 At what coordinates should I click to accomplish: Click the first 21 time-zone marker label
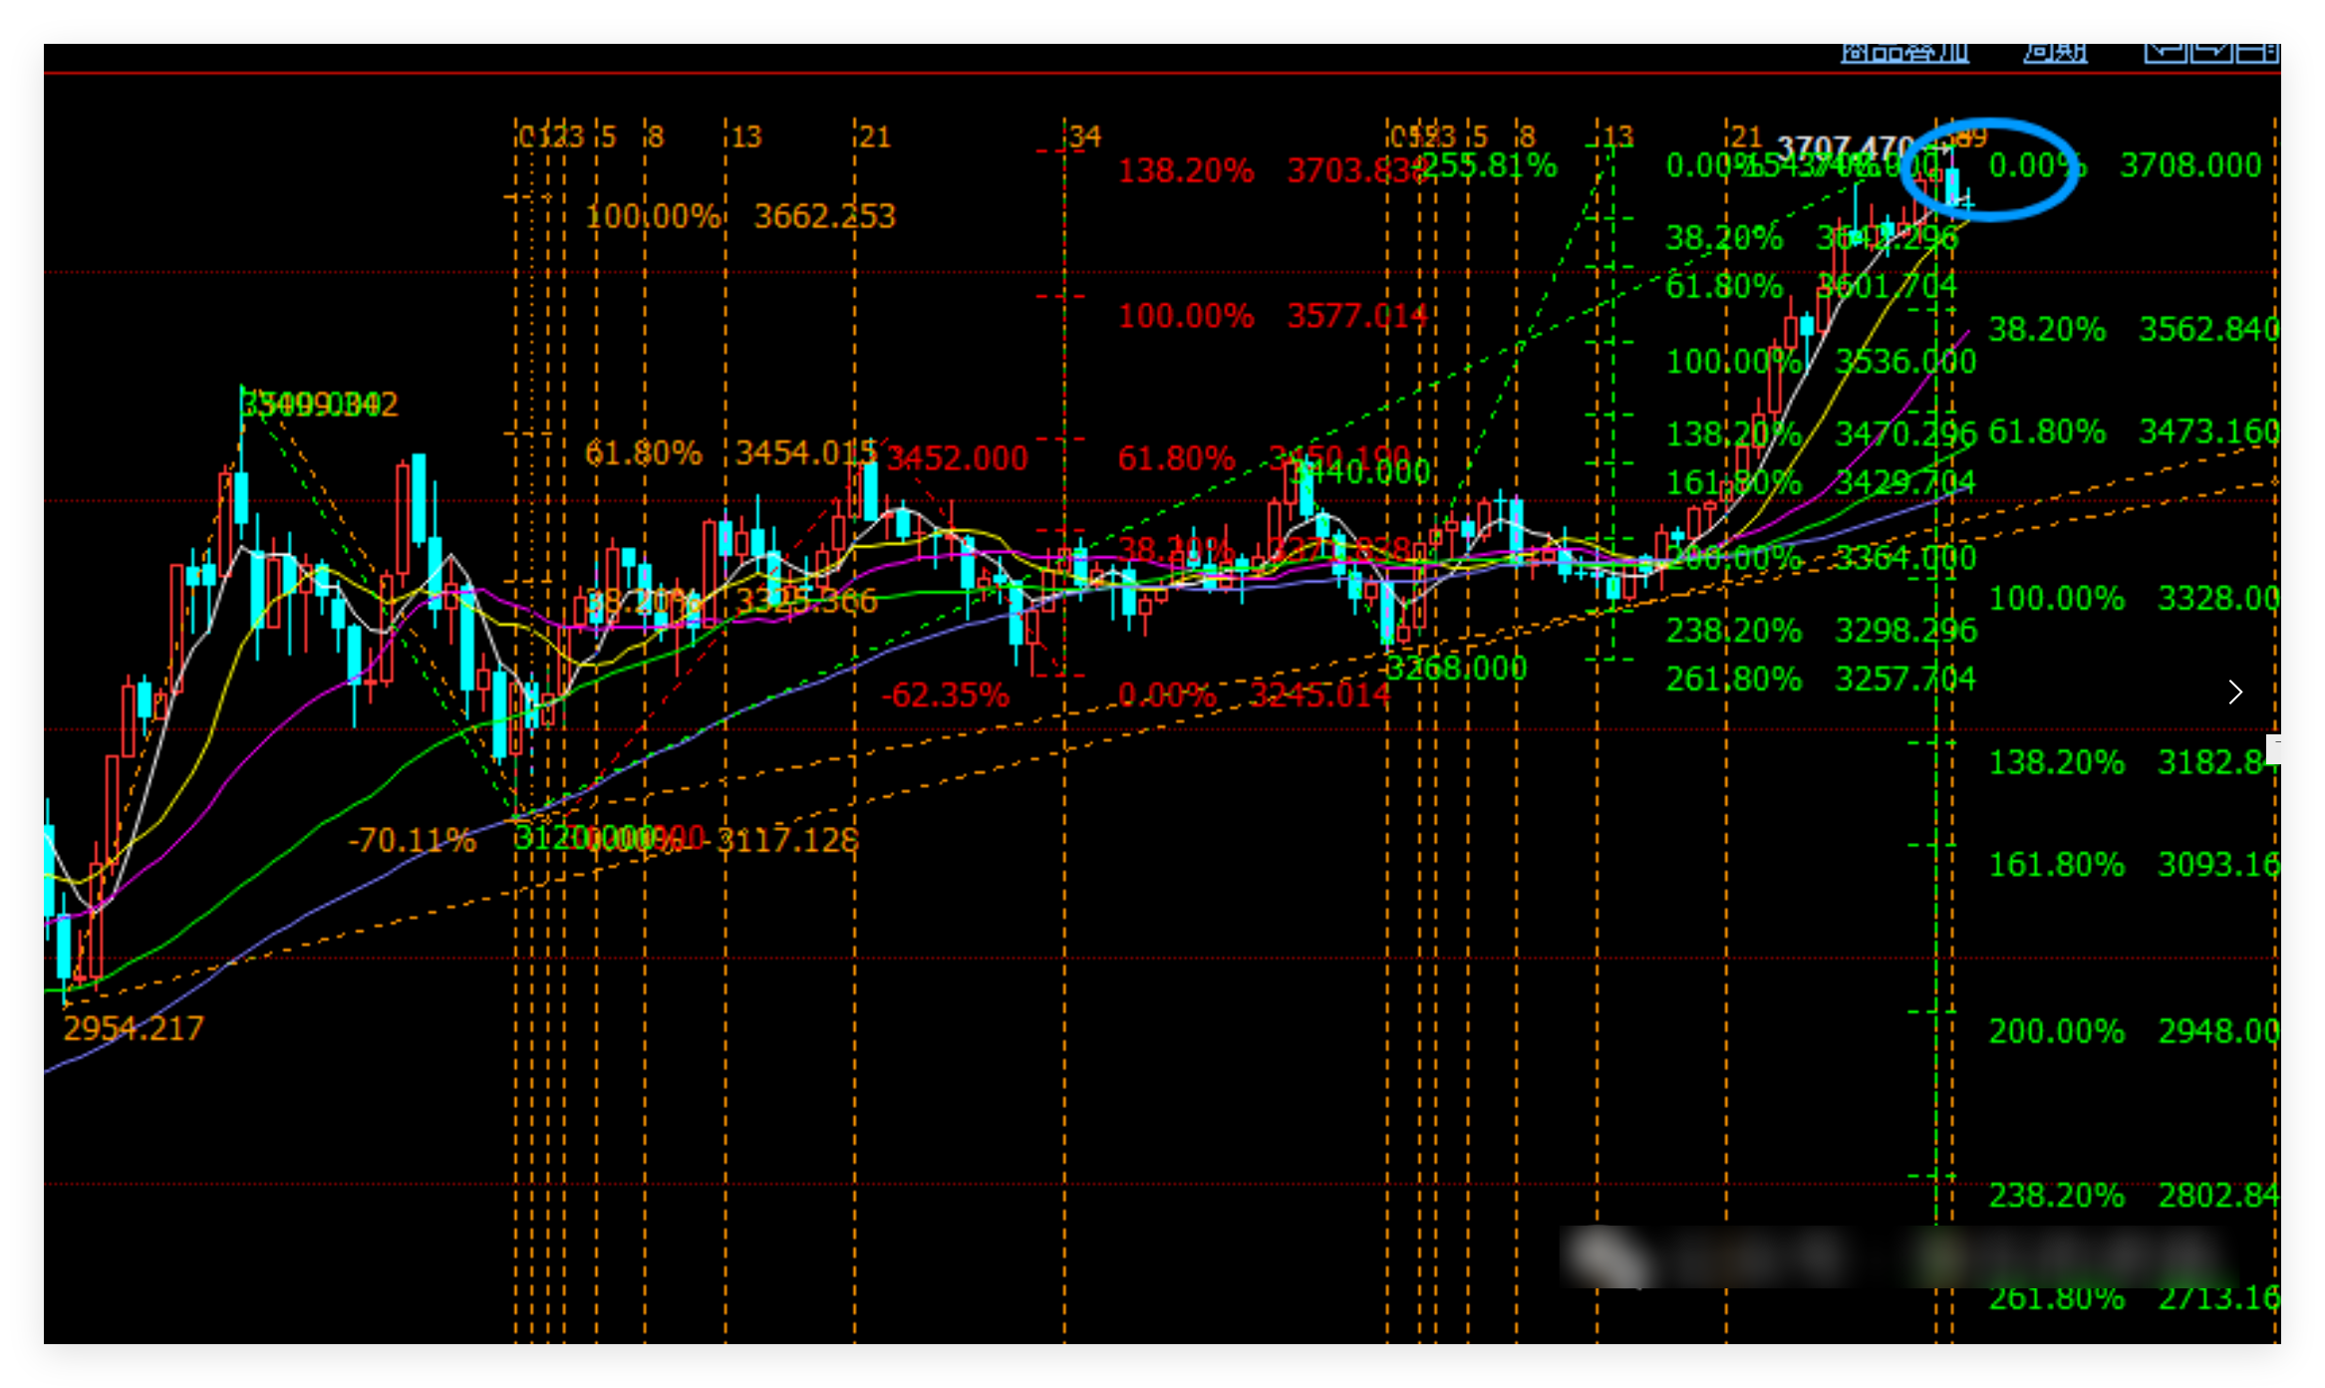click(x=874, y=137)
